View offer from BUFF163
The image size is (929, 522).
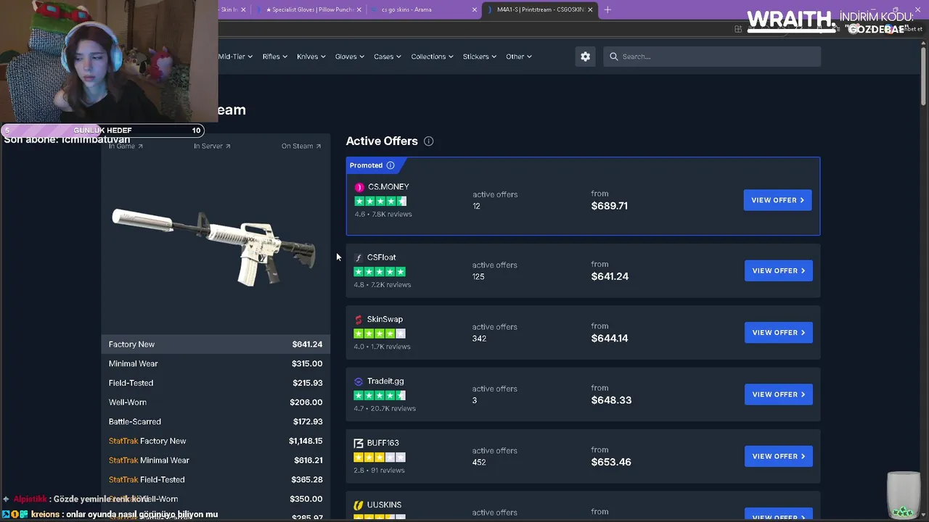[779, 456]
